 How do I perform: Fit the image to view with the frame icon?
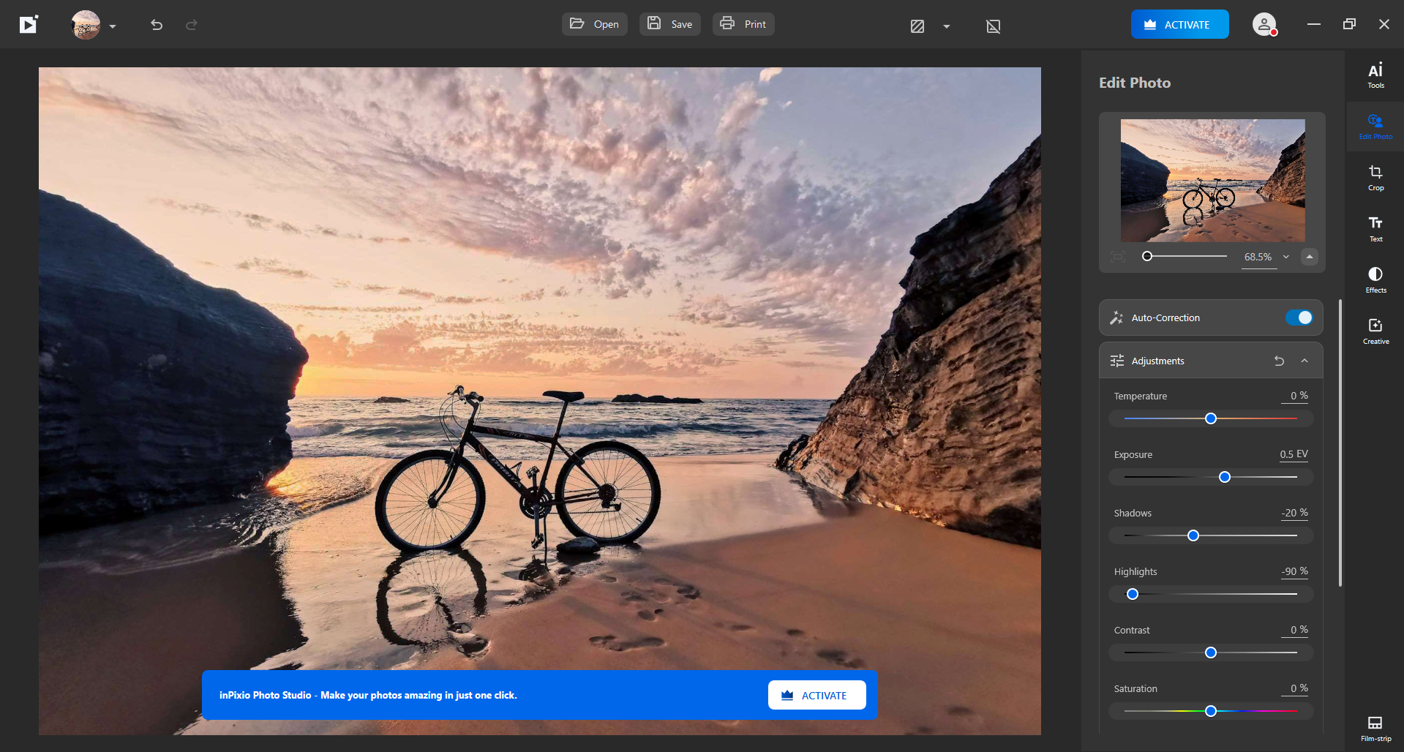(1117, 257)
